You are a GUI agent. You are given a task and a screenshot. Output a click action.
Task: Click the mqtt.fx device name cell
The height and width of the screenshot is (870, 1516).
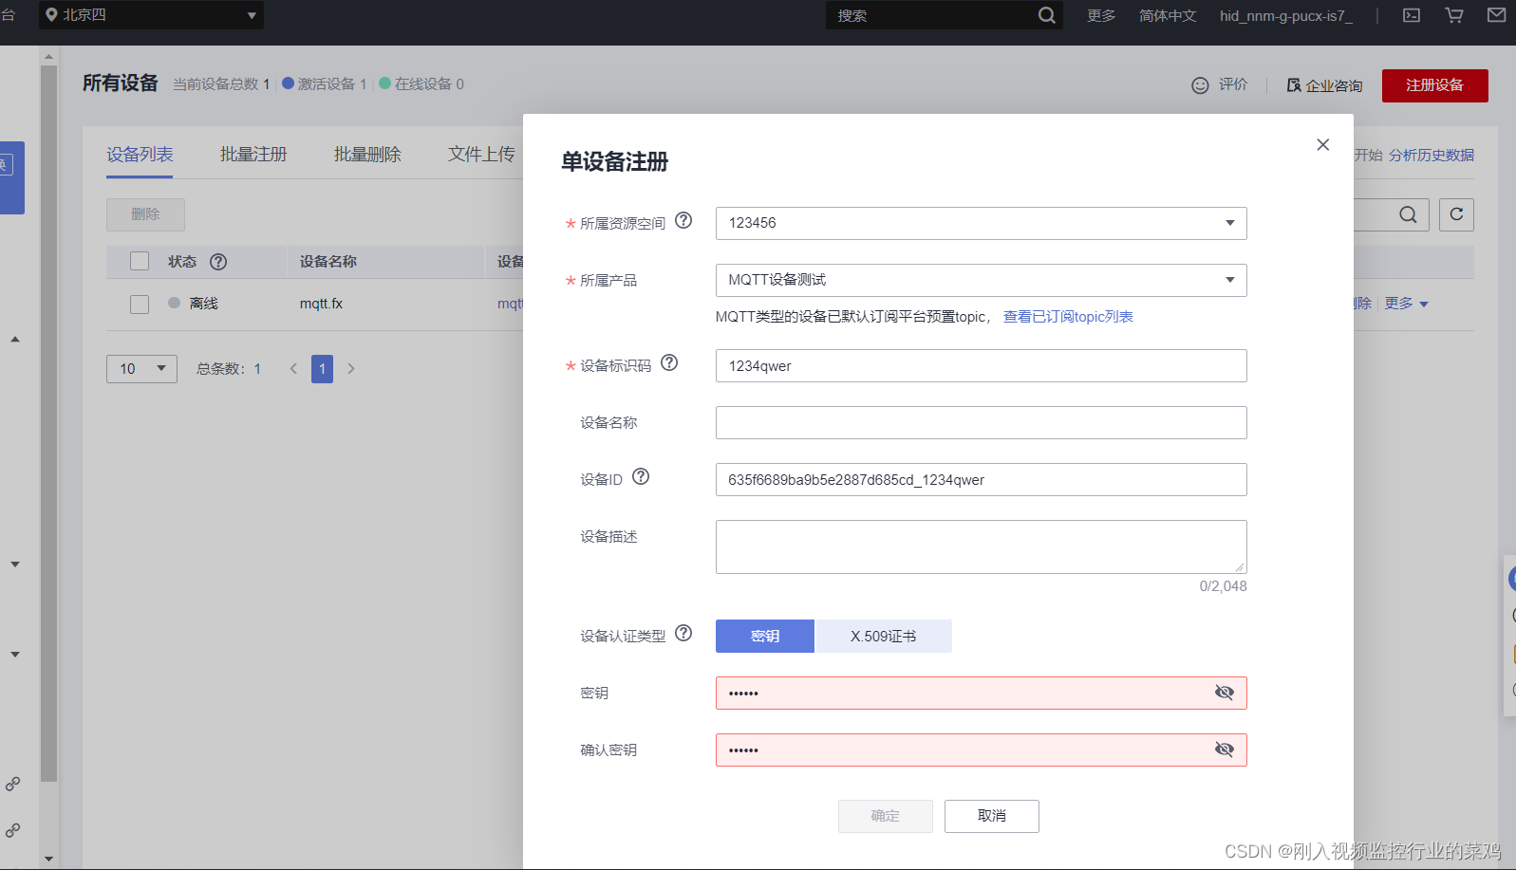(321, 304)
